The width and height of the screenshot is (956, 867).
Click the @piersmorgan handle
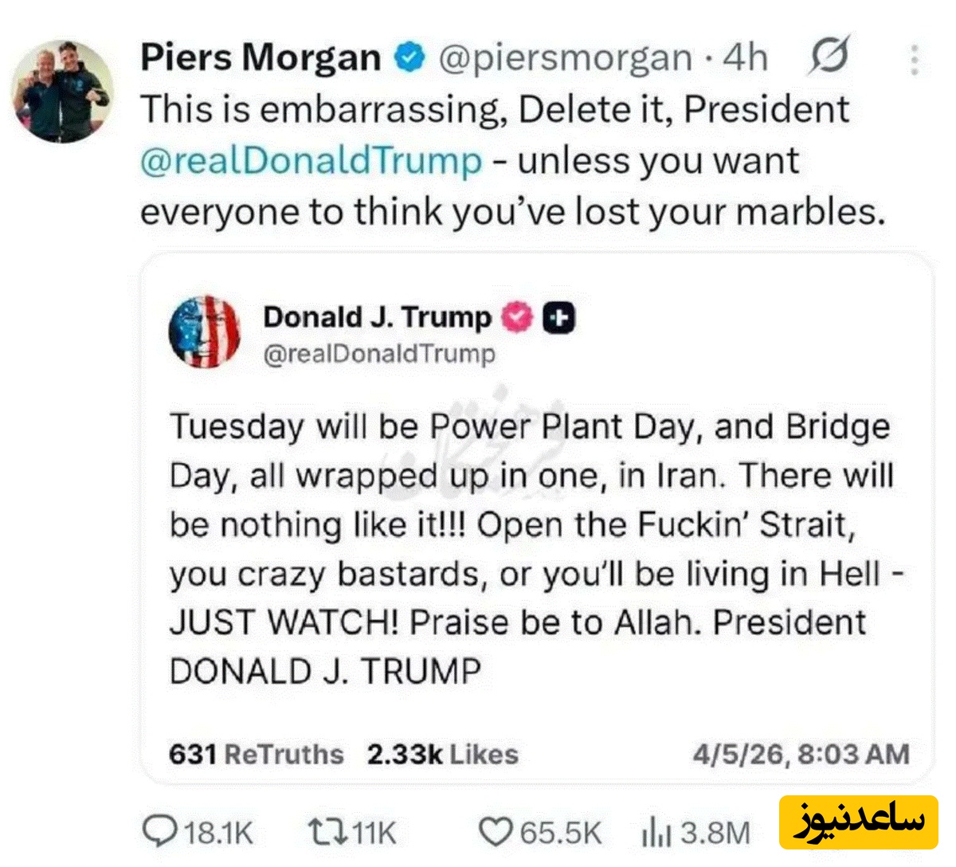click(566, 58)
